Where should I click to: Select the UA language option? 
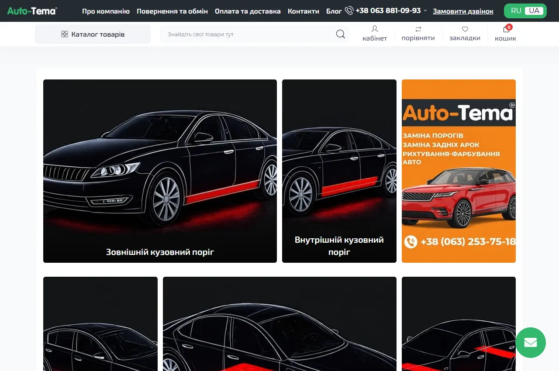coord(534,11)
